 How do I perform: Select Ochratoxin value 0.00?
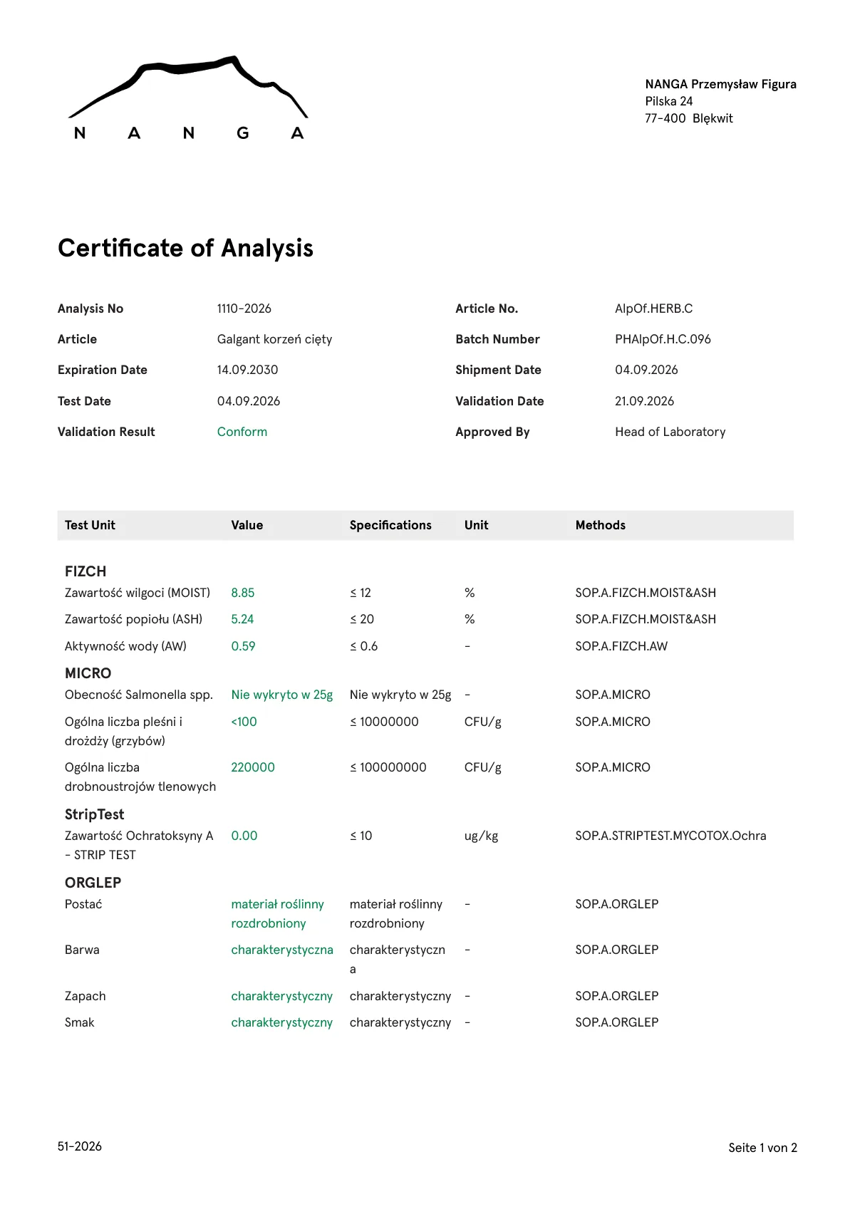pyautogui.click(x=244, y=836)
